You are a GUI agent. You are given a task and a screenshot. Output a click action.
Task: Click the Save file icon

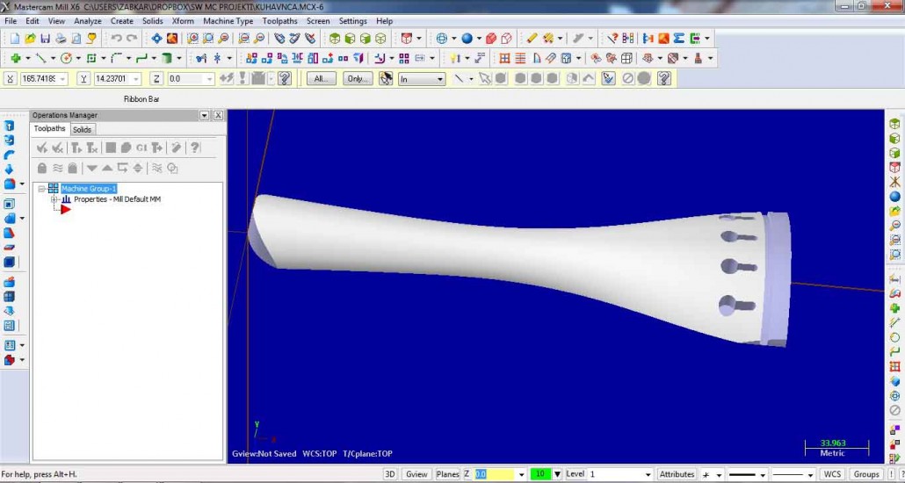(45, 39)
